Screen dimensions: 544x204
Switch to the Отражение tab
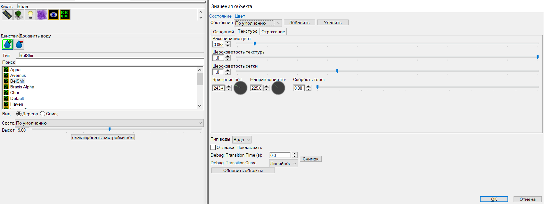(273, 32)
